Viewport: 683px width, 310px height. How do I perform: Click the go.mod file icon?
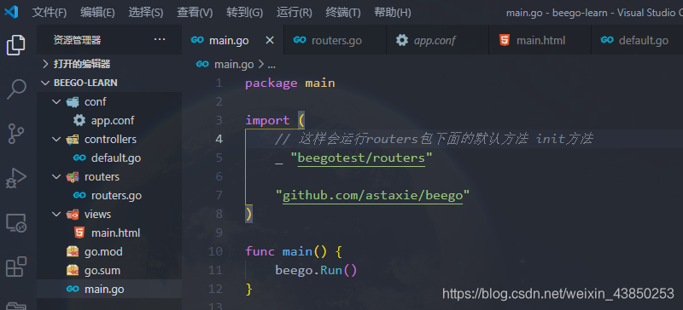coord(73,251)
